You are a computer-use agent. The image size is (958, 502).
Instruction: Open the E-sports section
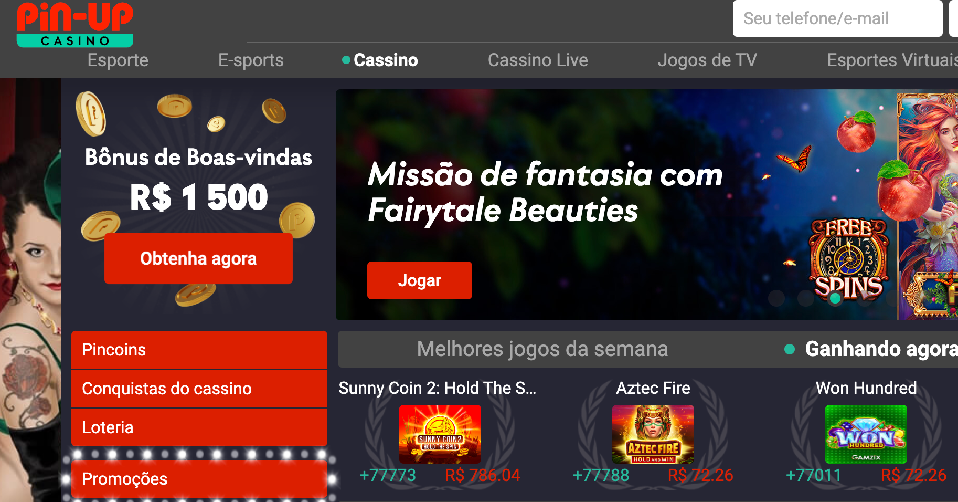(x=251, y=60)
